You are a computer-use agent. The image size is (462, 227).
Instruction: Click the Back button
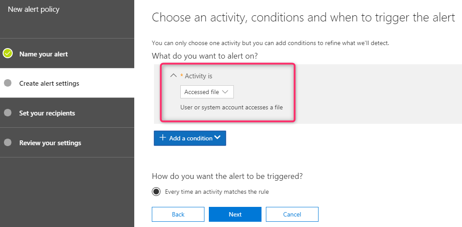tap(178, 214)
